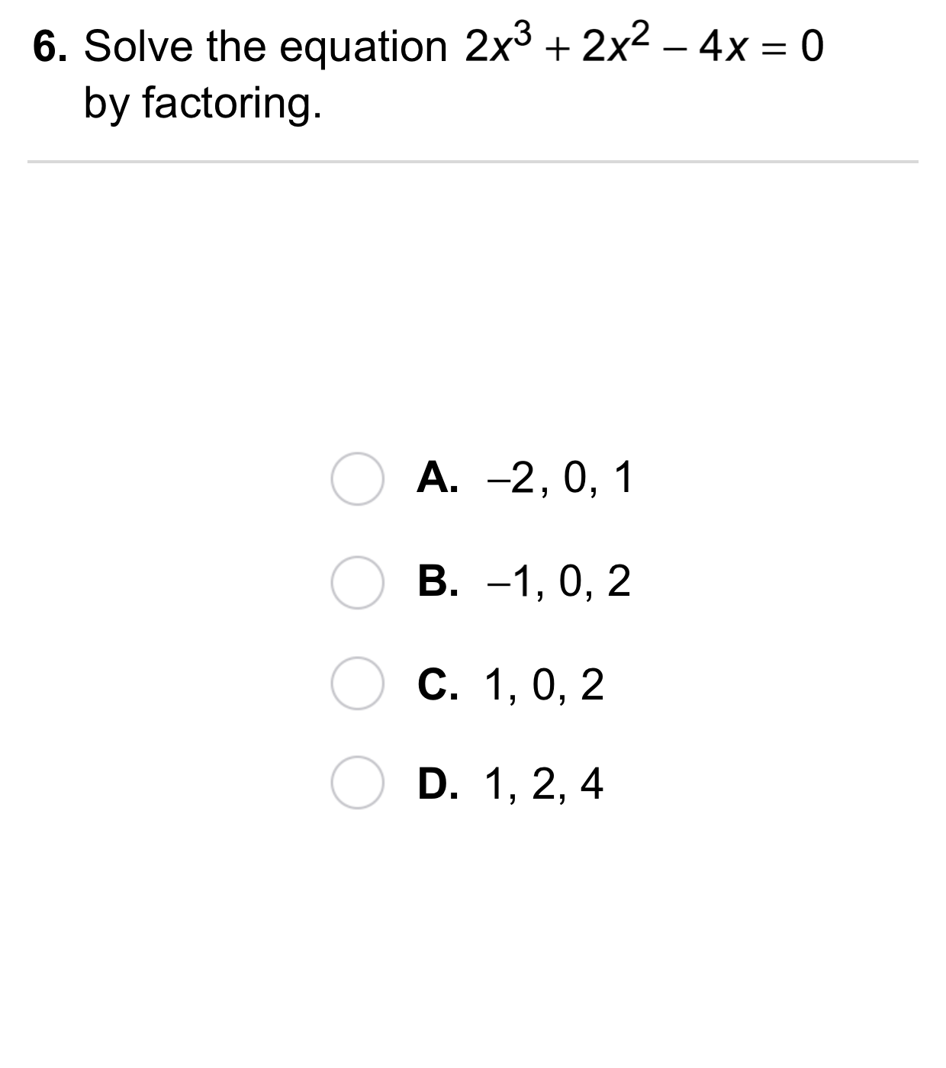Mark the radio button for option D

[357, 783]
